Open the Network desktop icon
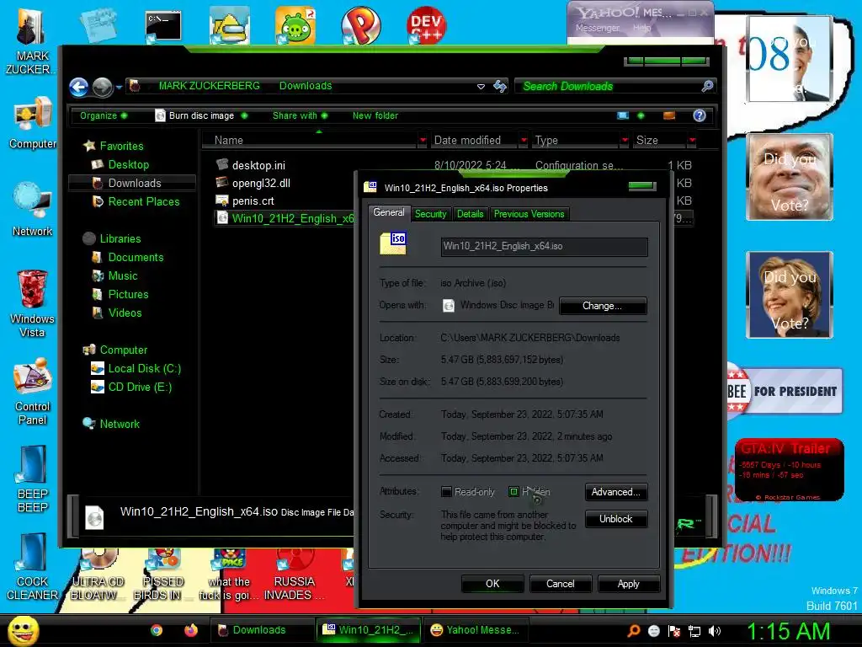 coord(33,209)
